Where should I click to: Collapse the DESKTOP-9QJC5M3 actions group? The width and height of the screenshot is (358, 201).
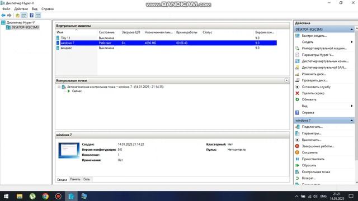351,30
